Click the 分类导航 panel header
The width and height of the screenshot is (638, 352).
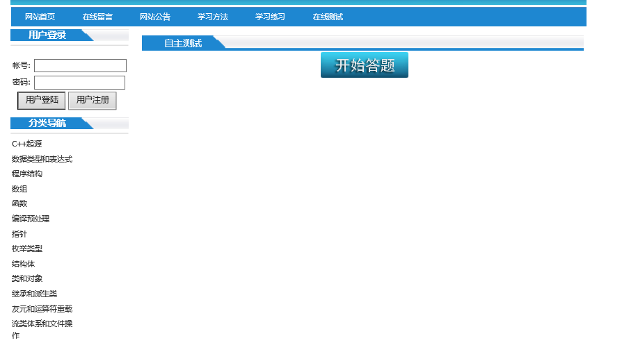coord(47,124)
